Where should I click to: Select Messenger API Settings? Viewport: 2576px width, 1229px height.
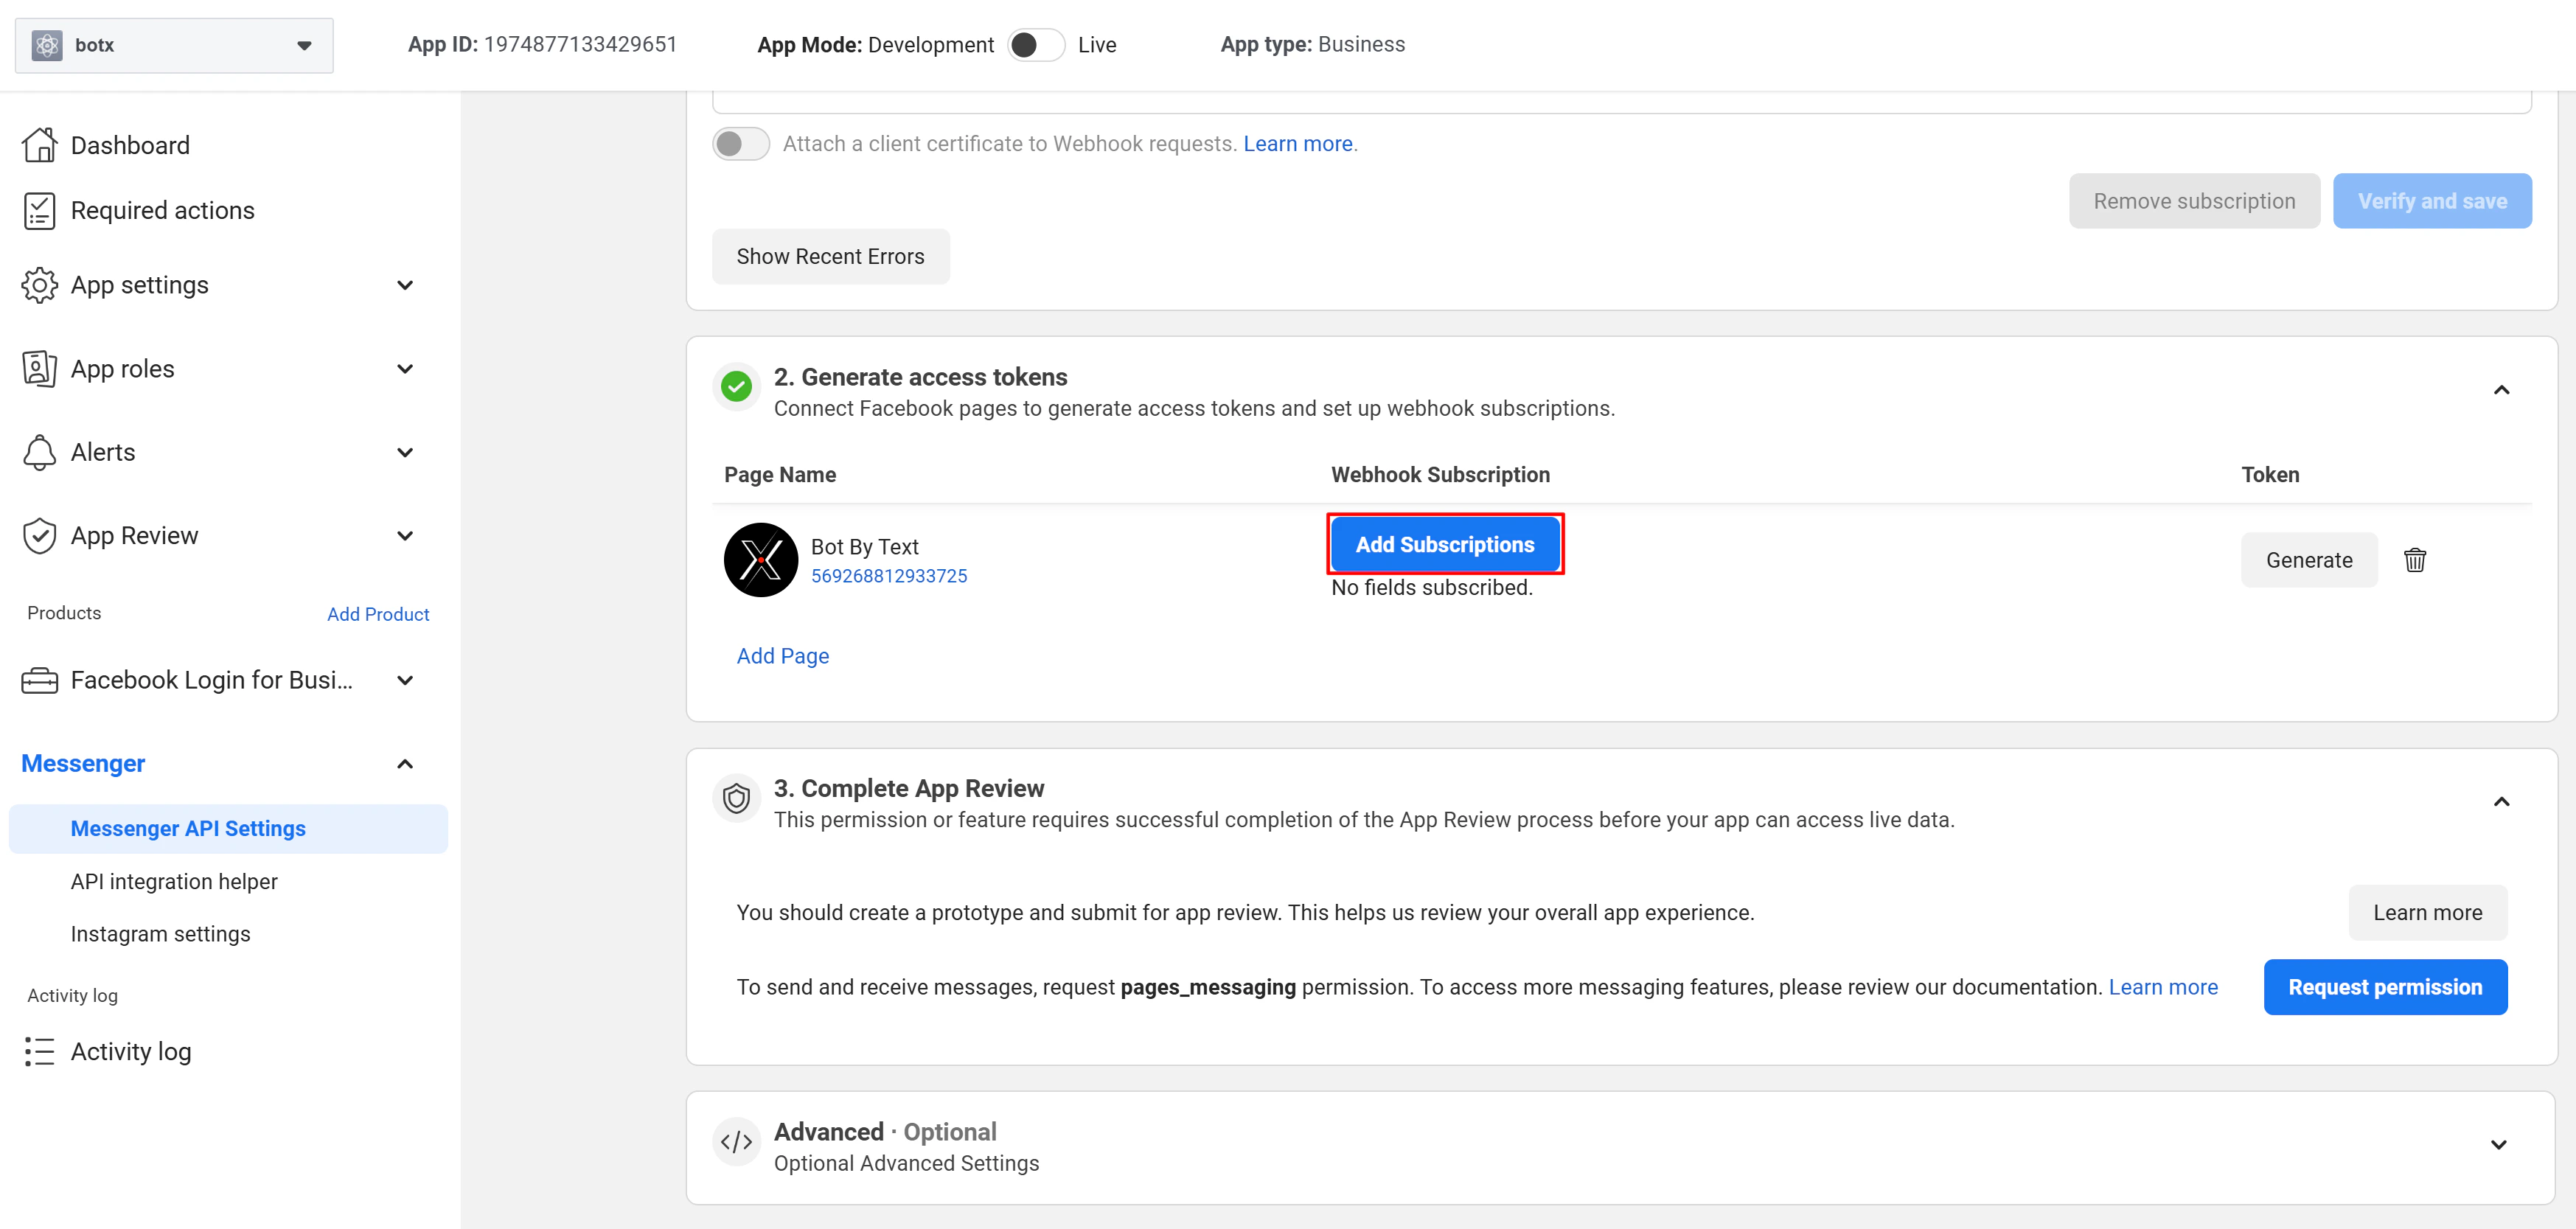pyautogui.click(x=228, y=829)
